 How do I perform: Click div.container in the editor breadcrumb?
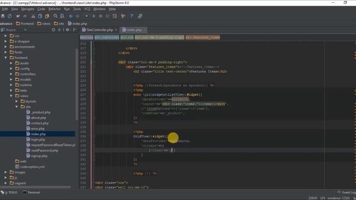point(106,37)
